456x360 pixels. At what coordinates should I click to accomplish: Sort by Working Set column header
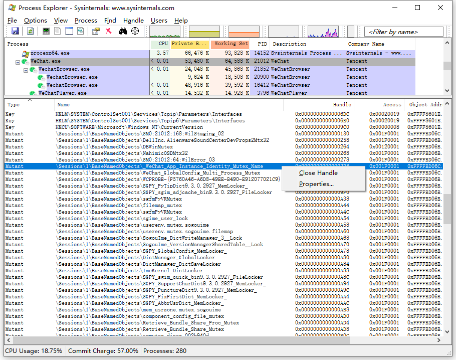pyautogui.click(x=231, y=44)
